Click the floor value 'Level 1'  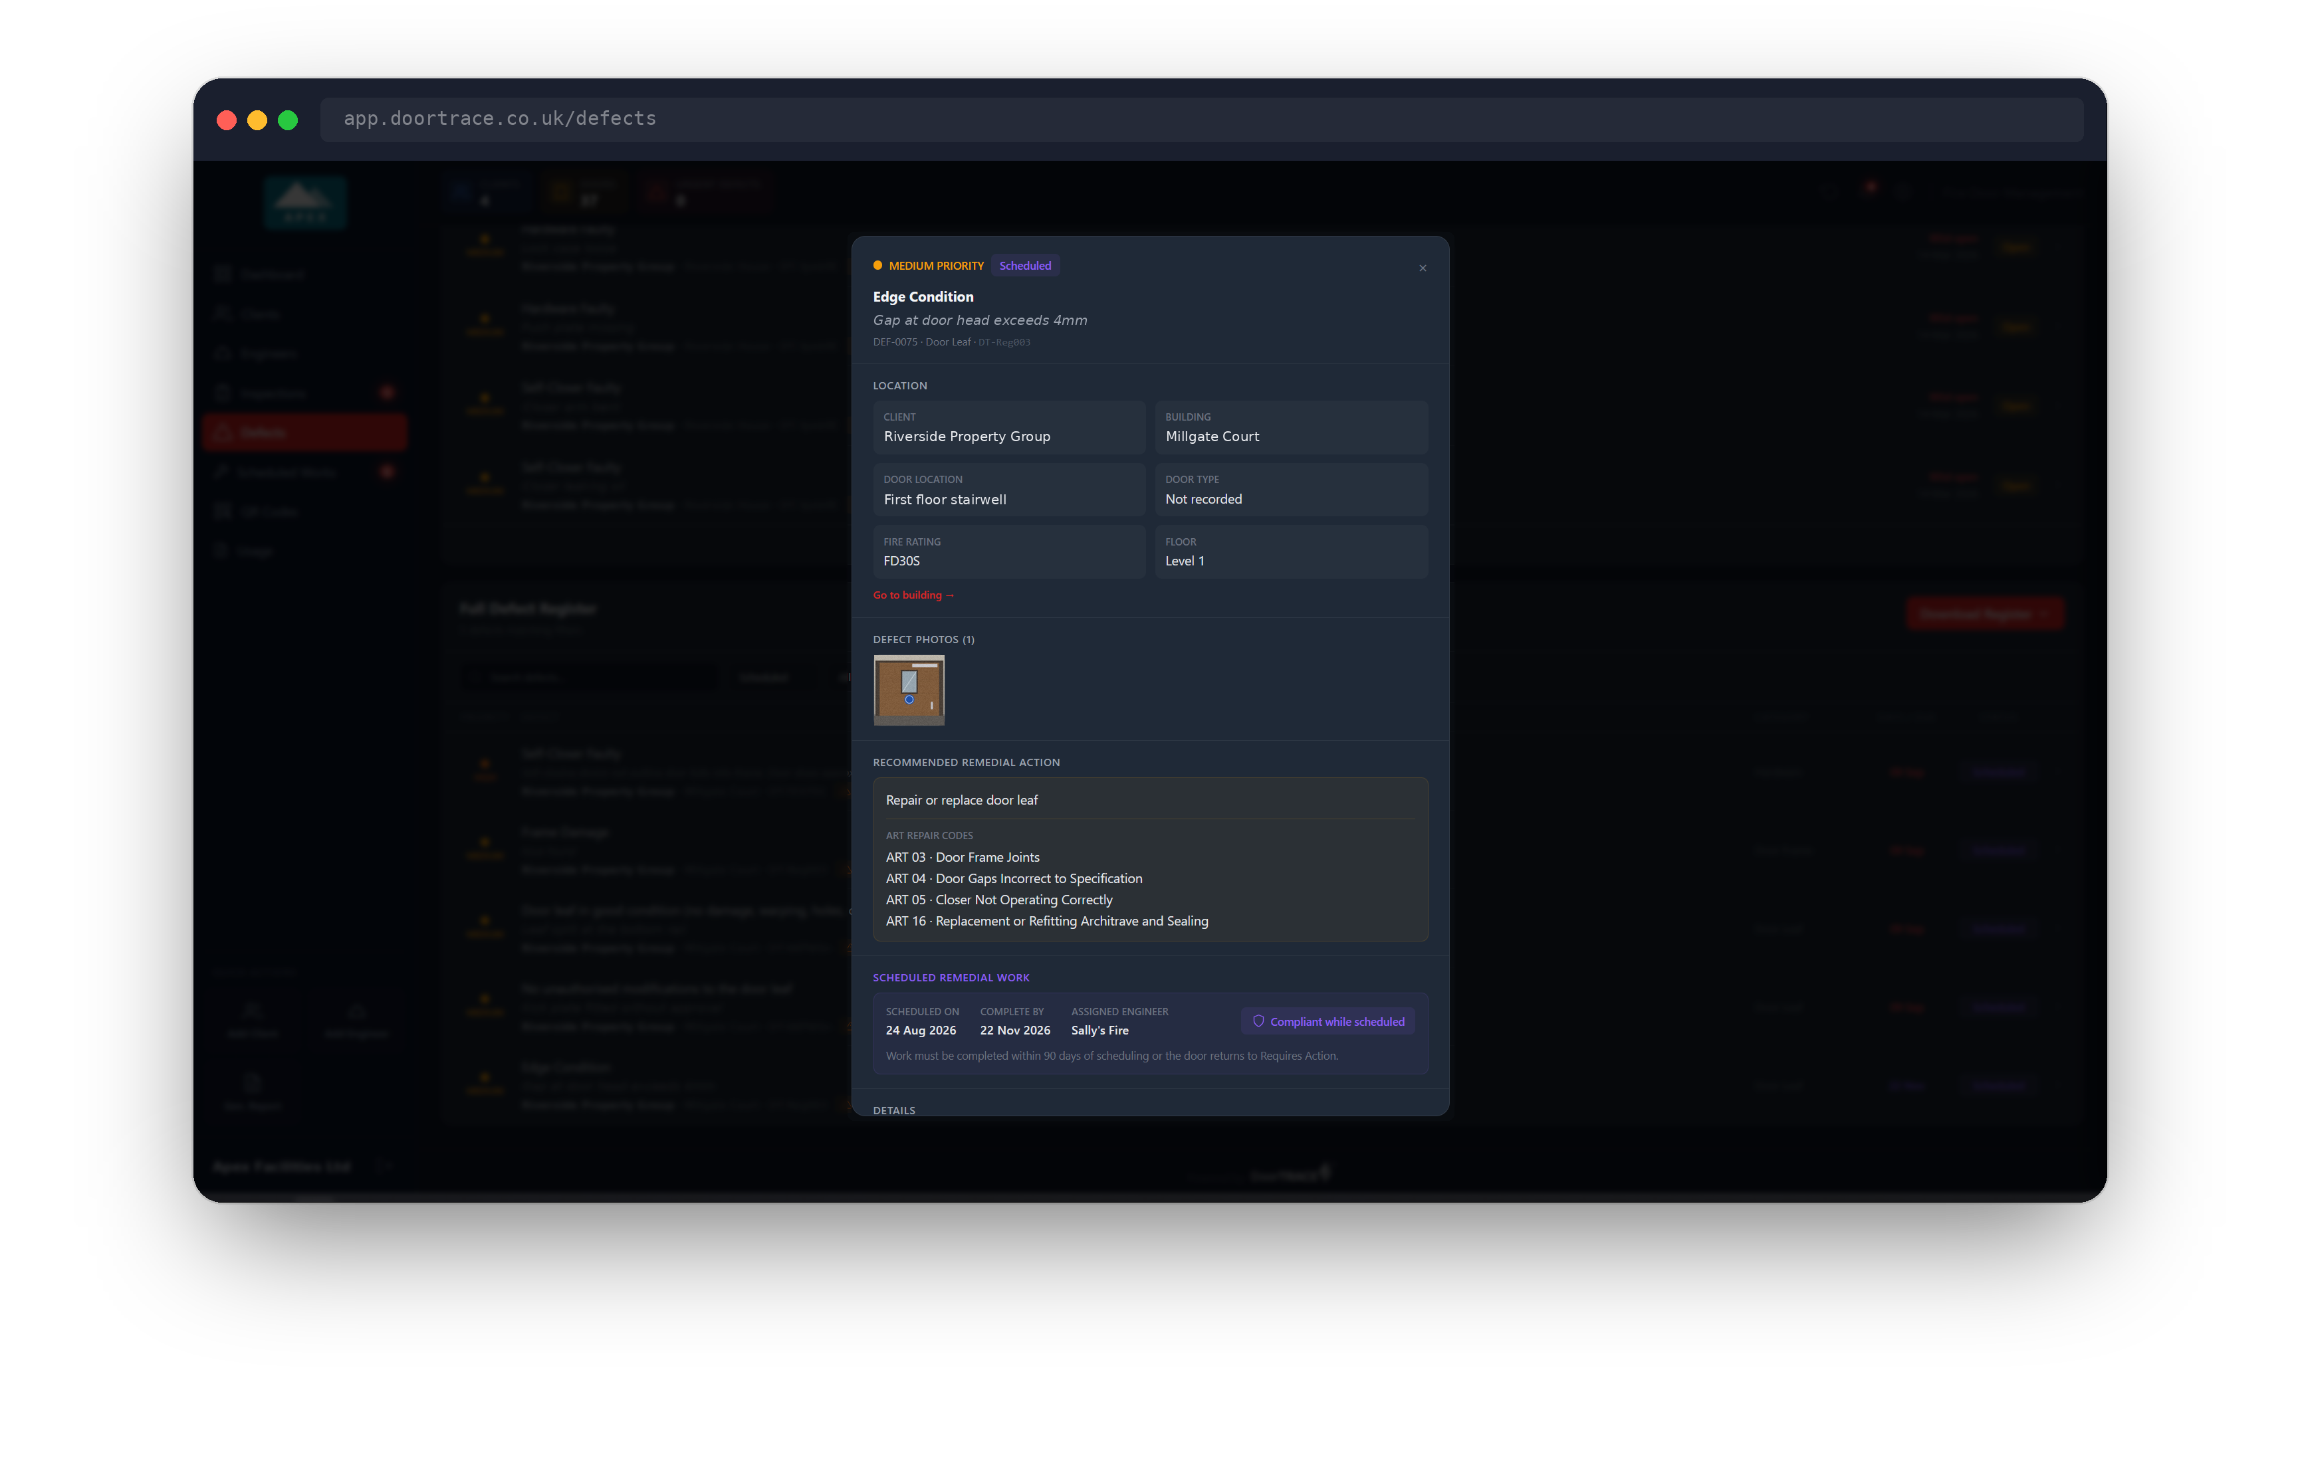coord(1184,561)
